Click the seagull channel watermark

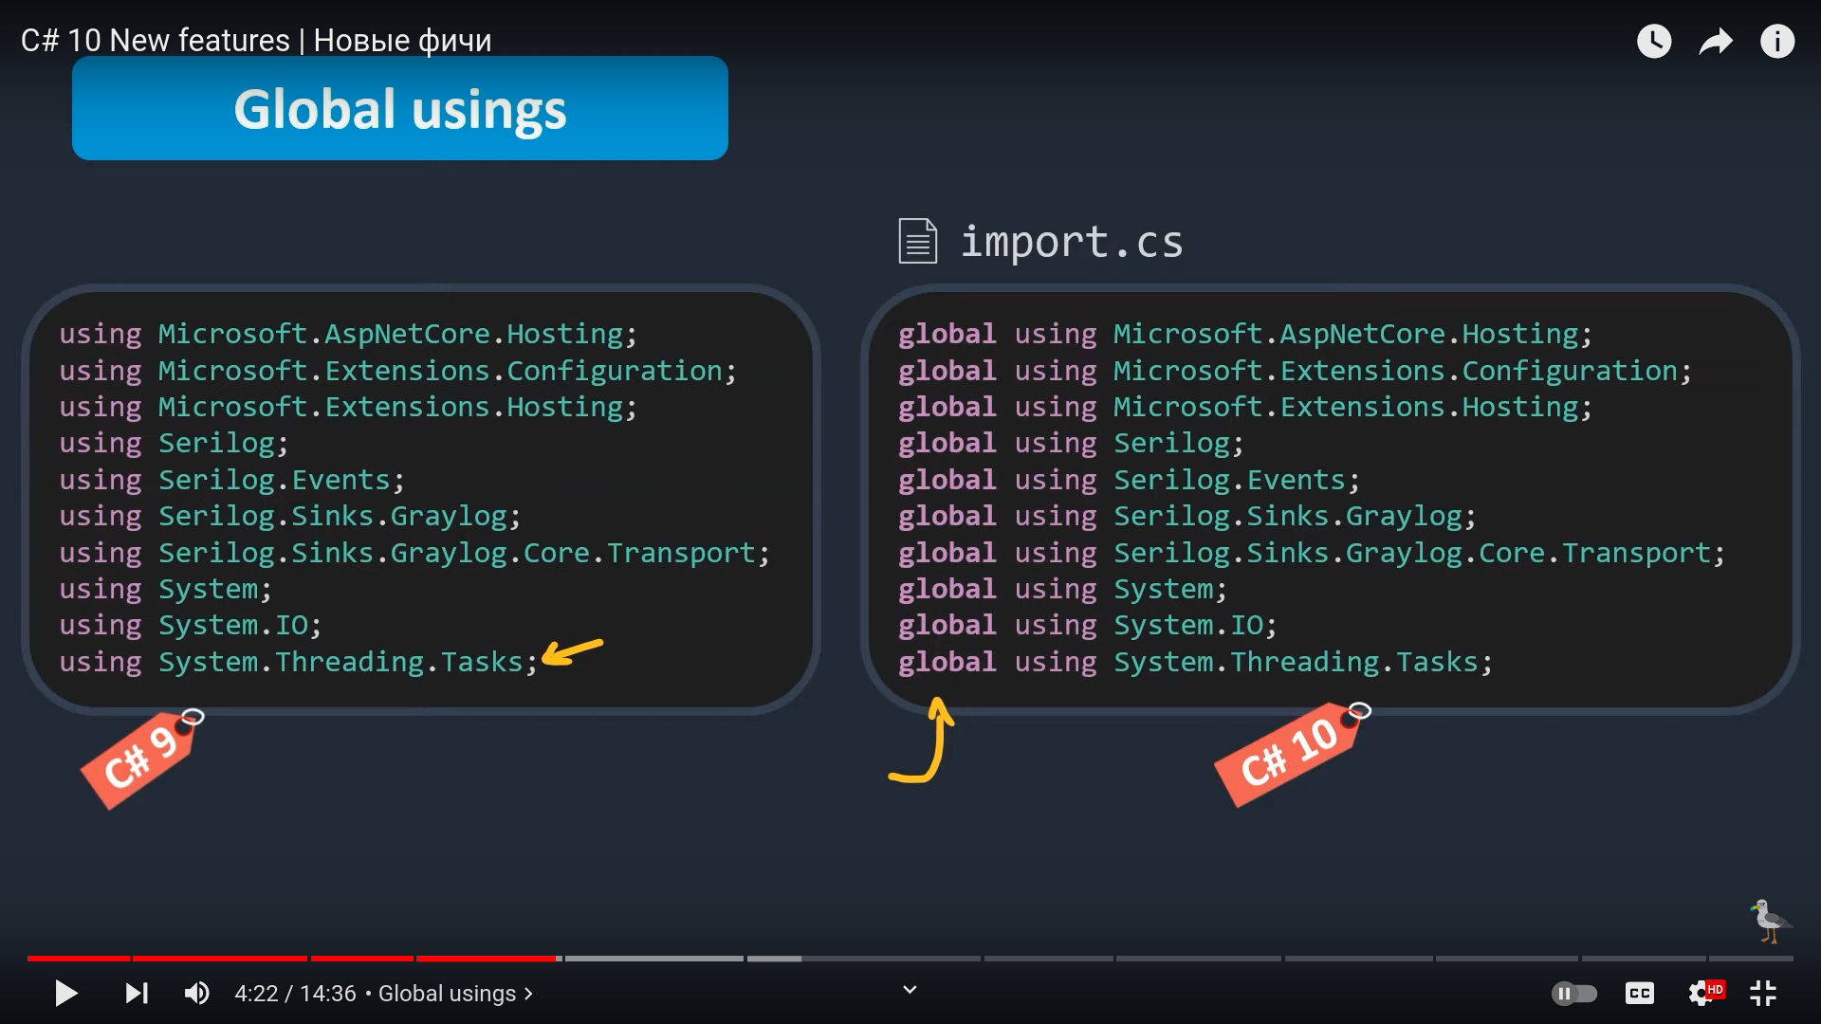1769,921
